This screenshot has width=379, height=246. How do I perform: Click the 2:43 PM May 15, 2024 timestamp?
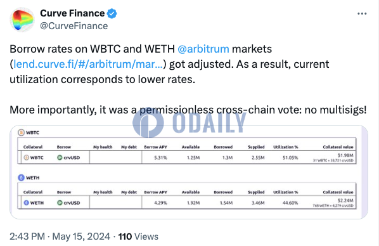60,236
